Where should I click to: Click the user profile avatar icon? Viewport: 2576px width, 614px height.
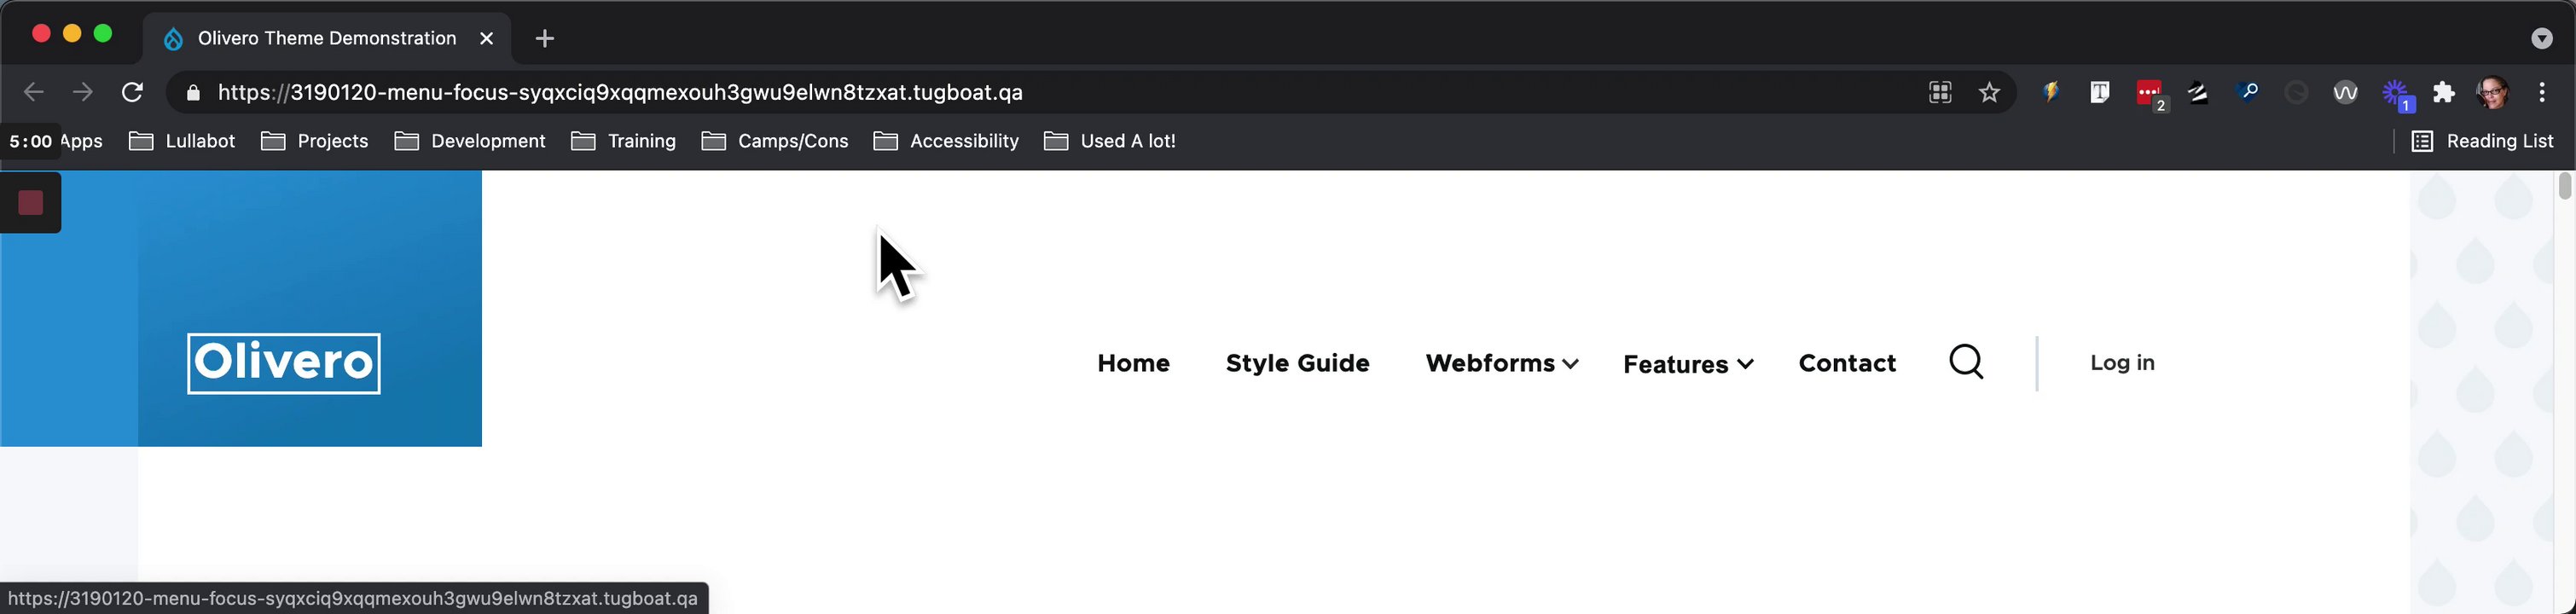(x=2493, y=93)
